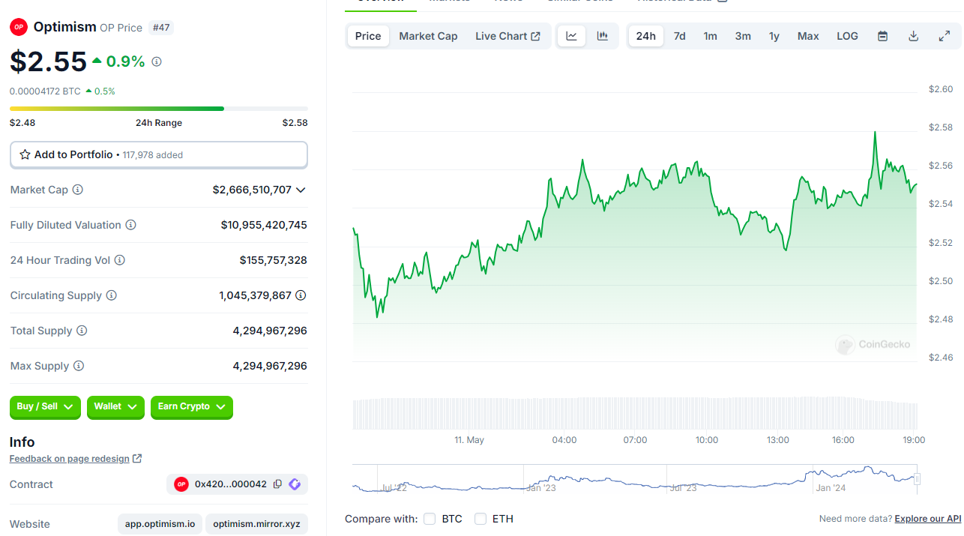Select the 1m time range
This screenshot has width=964, height=536.
coord(710,36)
